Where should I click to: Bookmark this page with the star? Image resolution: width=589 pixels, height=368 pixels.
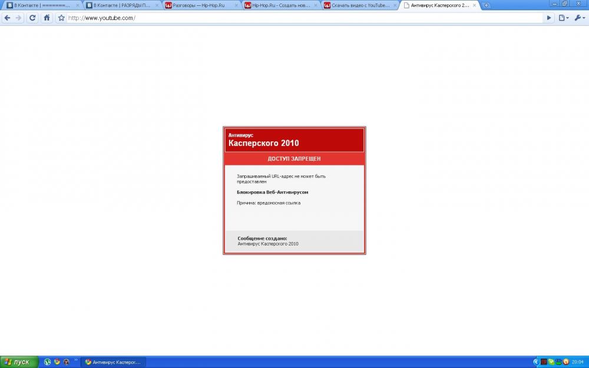(x=61, y=18)
